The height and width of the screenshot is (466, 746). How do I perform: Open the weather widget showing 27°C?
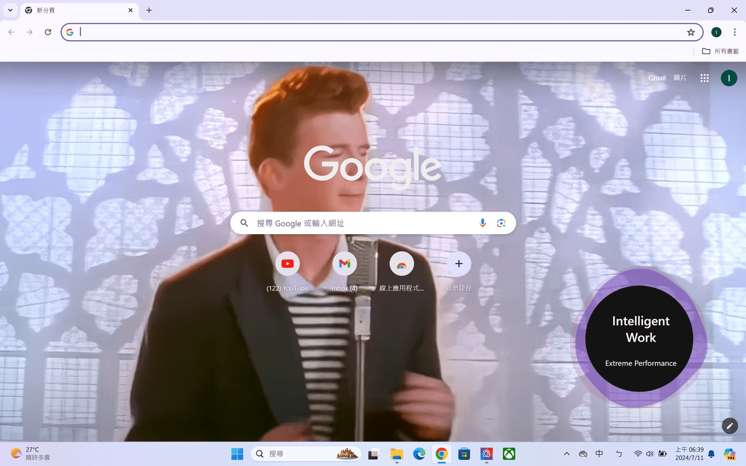pyautogui.click(x=30, y=454)
